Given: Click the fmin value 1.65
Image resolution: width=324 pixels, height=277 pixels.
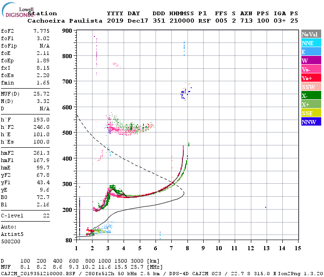Looking at the screenshot, I should 43,83.
